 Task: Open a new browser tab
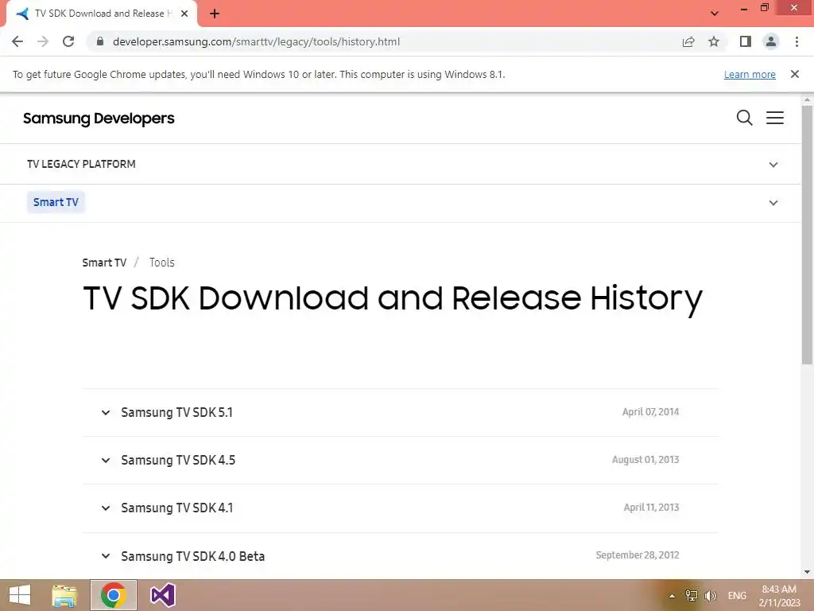pyautogui.click(x=215, y=14)
